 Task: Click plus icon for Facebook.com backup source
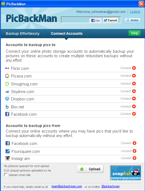(x=134, y=143)
